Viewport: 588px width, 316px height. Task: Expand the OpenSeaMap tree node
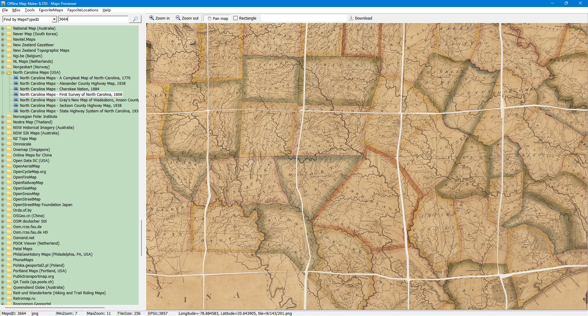tap(3, 188)
